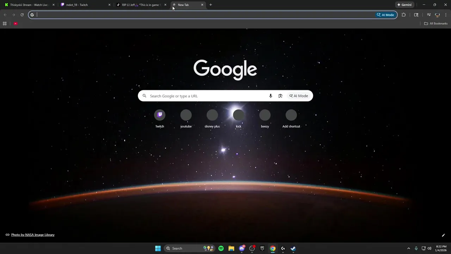Switch to mdot_59 - Twitch tab
The width and height of the screenshot is (451, 254).
point(86,5)
